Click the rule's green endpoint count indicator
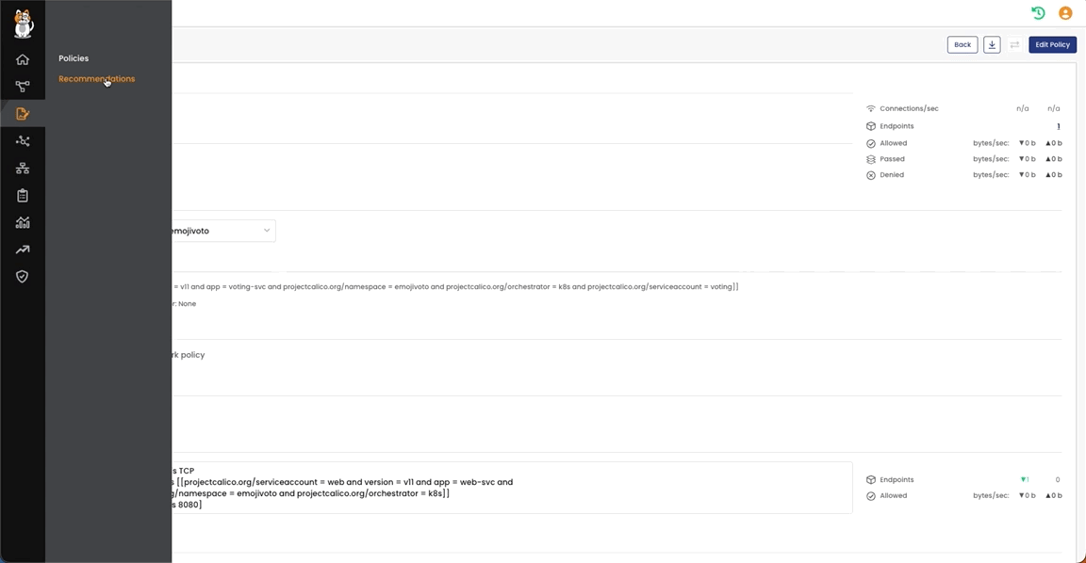 [x=1025, y=479]
